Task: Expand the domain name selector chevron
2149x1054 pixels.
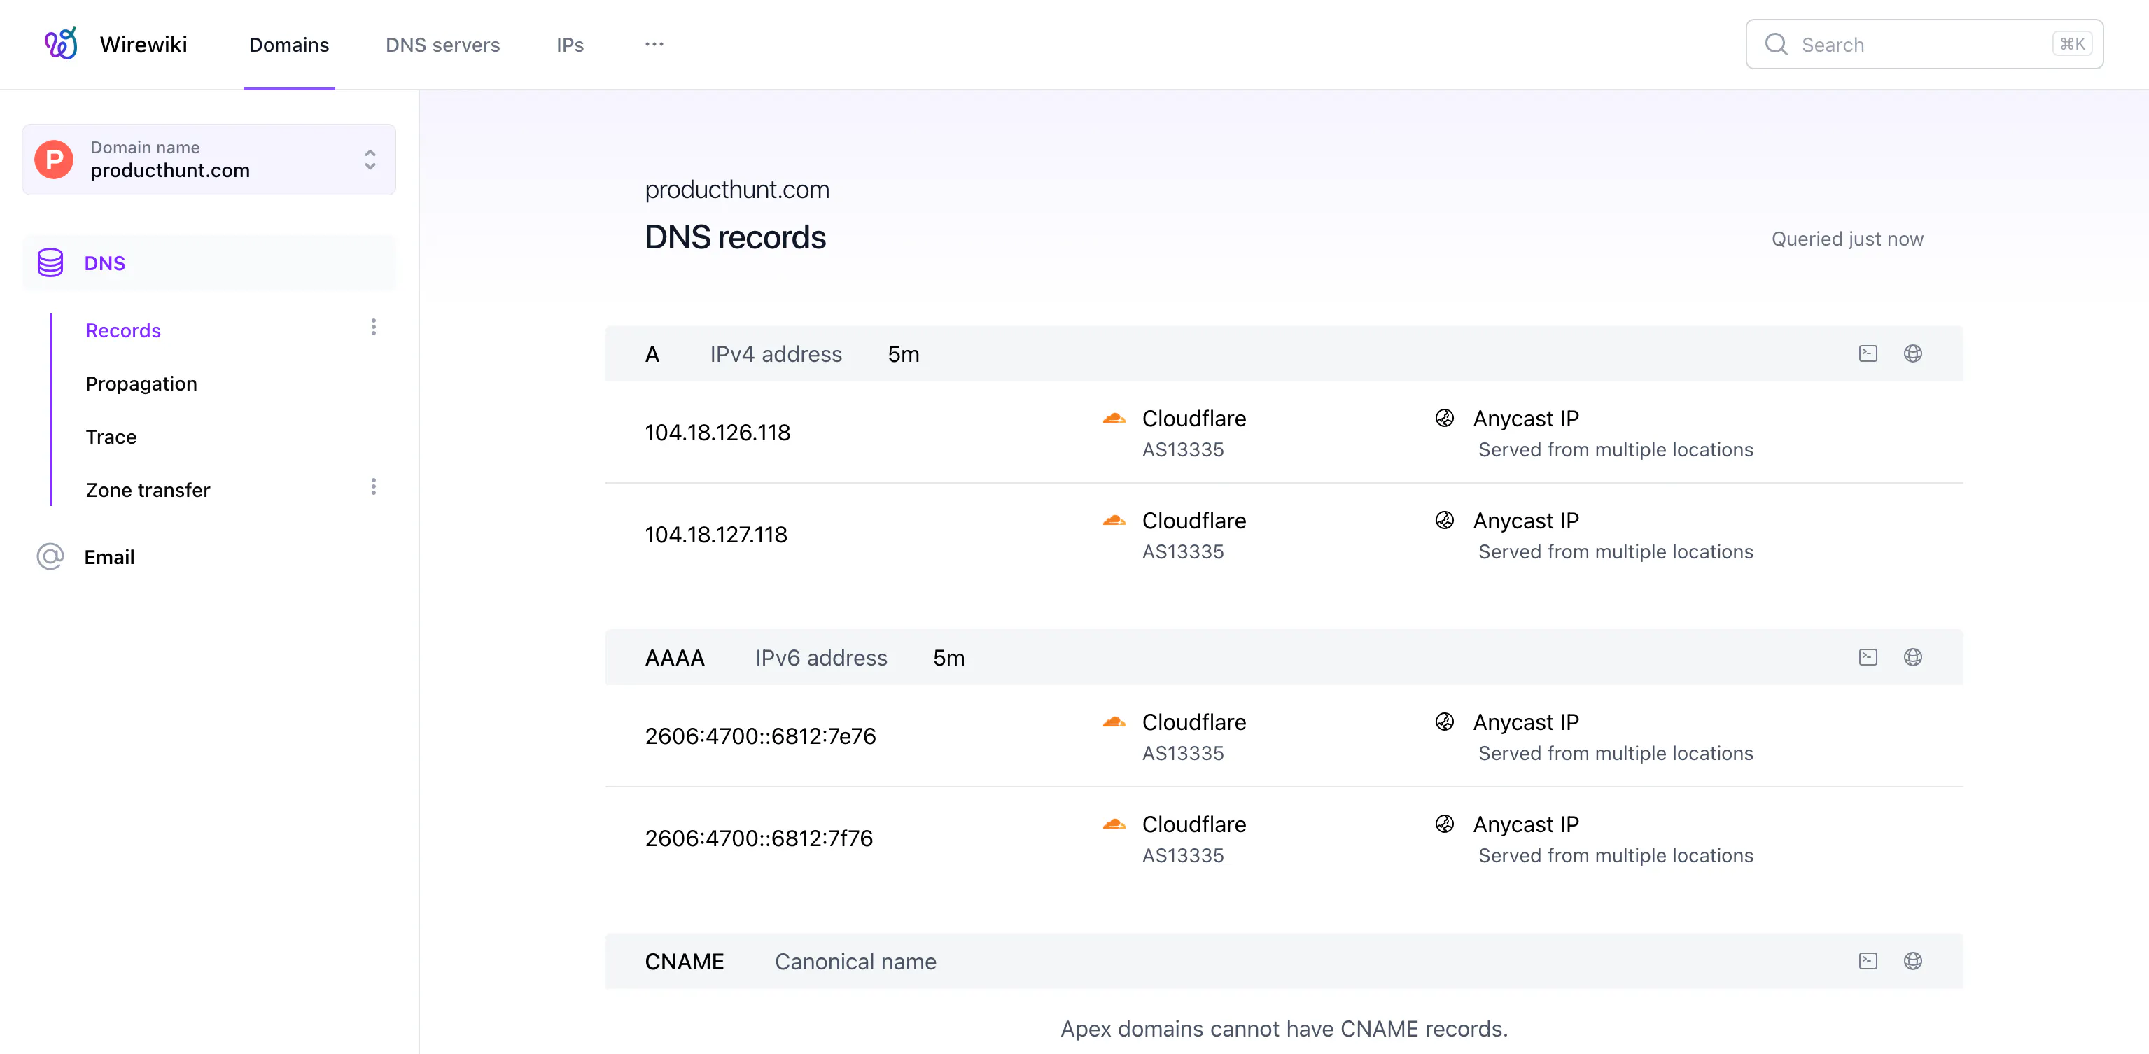Action: tap(370, 160)
